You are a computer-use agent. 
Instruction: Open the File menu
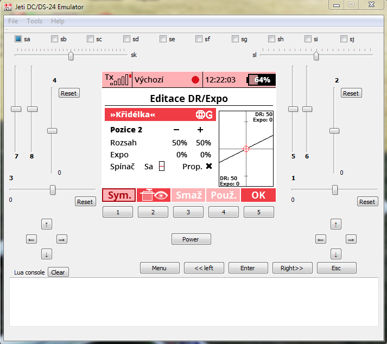(13, 21)
